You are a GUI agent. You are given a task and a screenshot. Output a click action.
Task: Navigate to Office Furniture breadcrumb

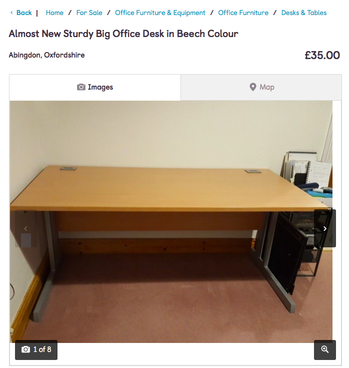243,13
